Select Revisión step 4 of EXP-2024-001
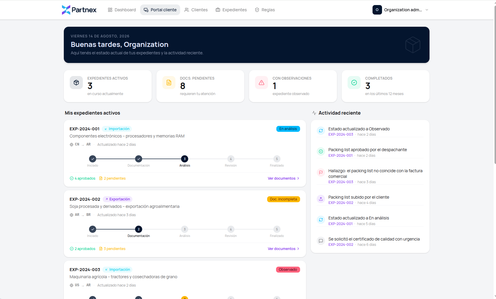The image size is (496, 299). point(231,159)
